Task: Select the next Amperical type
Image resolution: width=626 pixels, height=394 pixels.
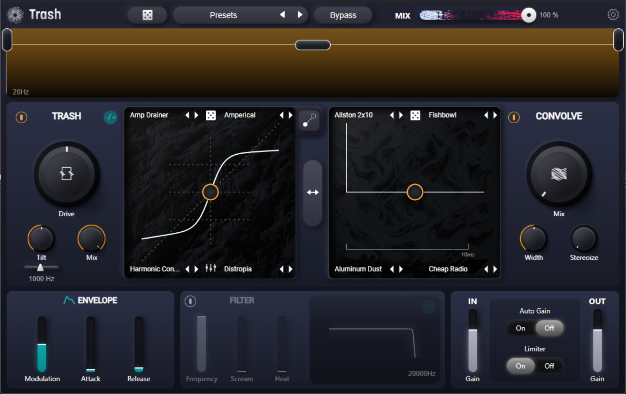Action: pyautogui.click(x=290, y=115)
